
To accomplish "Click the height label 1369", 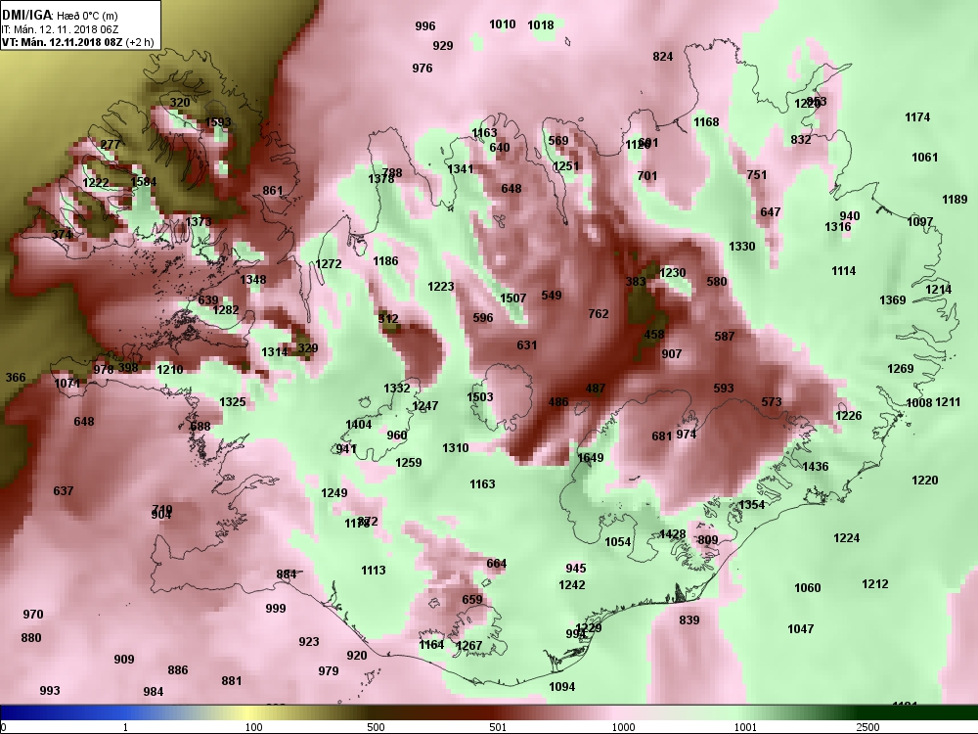I will pos(892,300).
